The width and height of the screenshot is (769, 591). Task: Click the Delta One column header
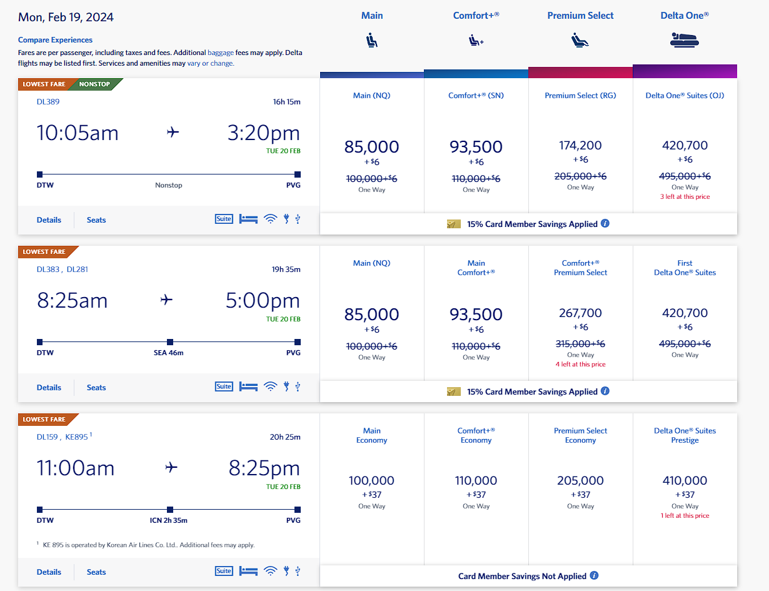click(x=685, y=16)
